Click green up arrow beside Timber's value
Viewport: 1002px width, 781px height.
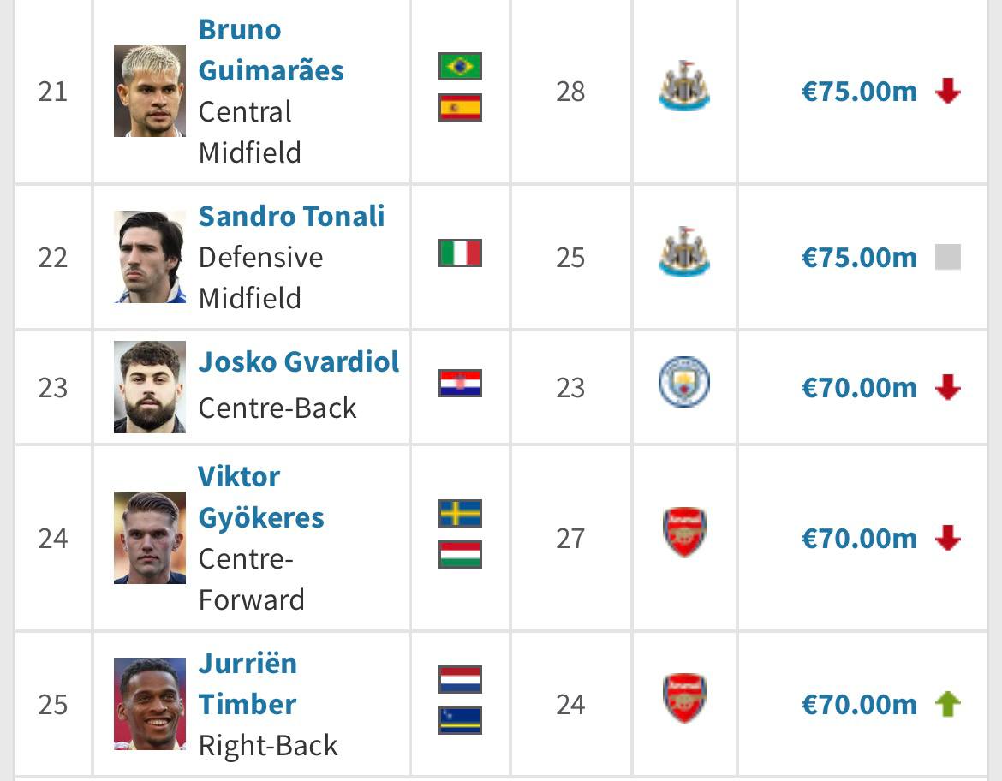[x=947, y=705]
